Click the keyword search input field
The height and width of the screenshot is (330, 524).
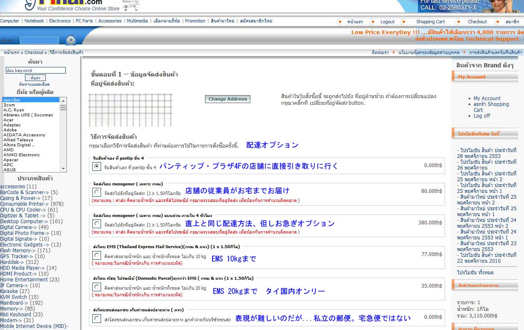pyautogui.click(x=36, y=70)
